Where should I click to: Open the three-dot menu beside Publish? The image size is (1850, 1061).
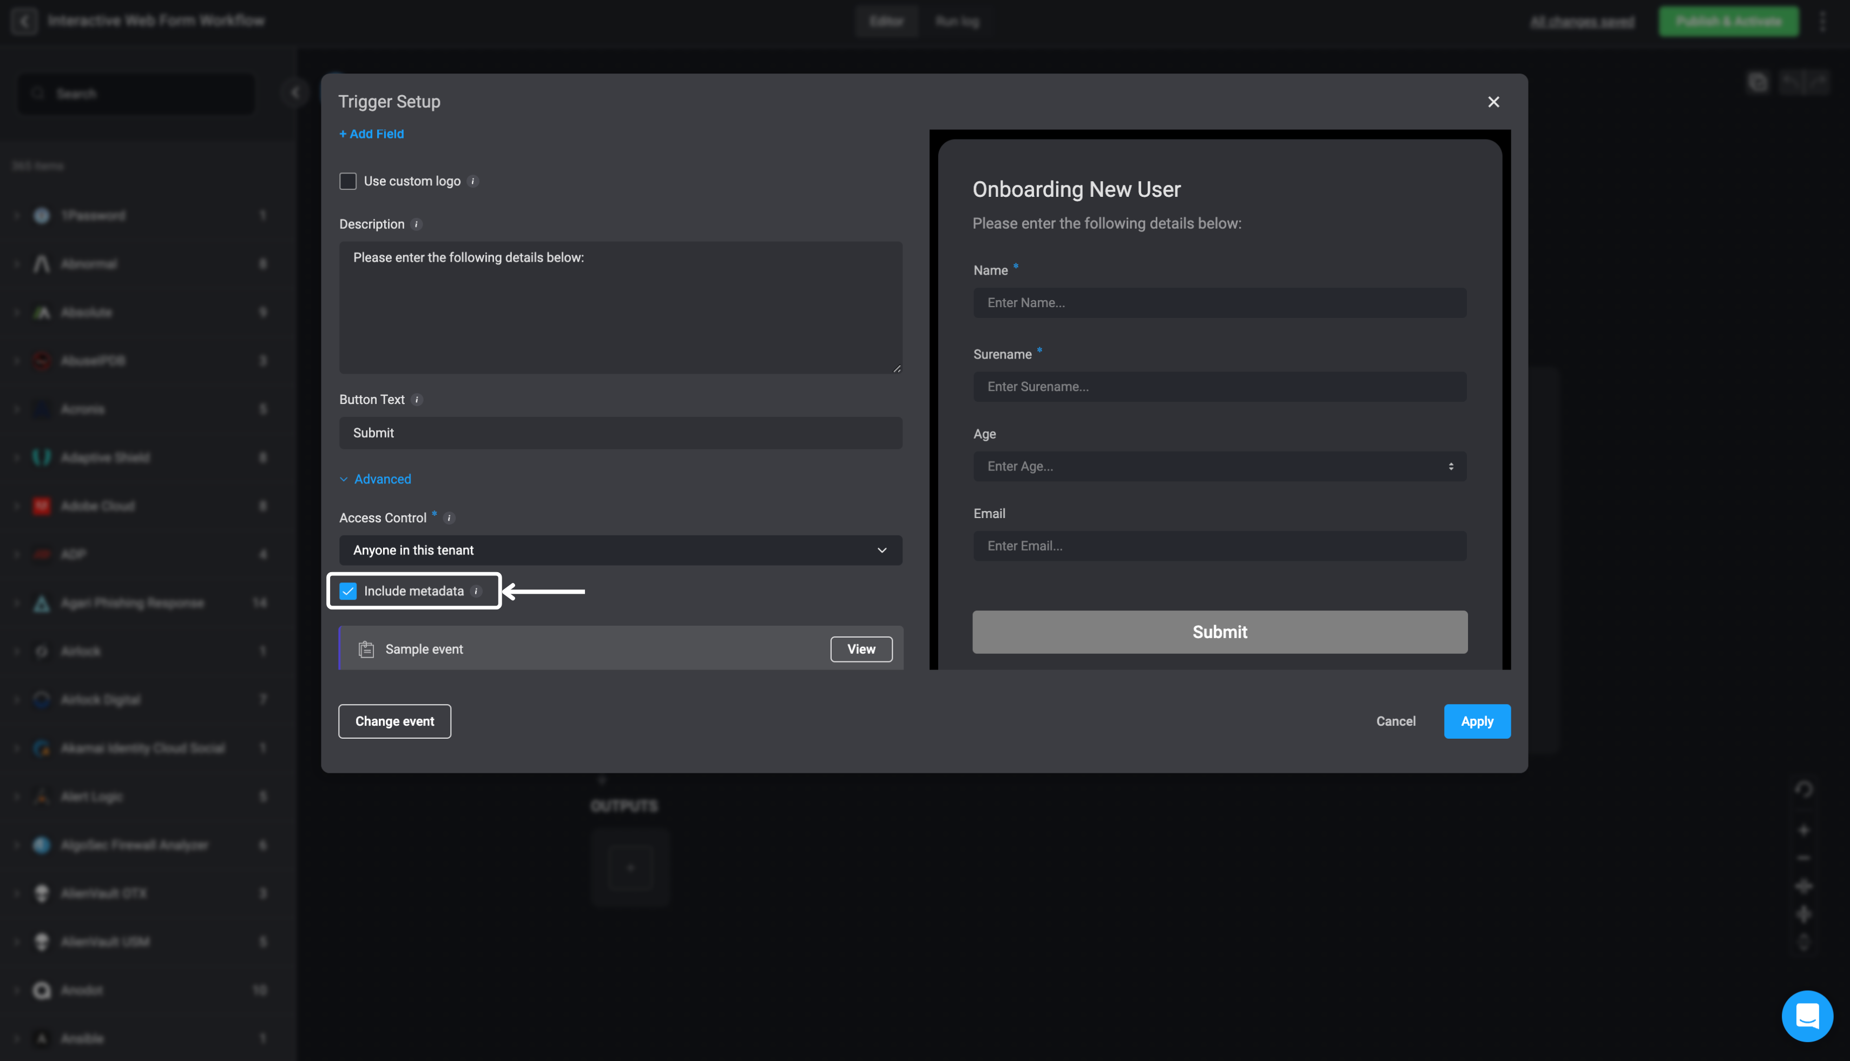tap(1822, 21)
